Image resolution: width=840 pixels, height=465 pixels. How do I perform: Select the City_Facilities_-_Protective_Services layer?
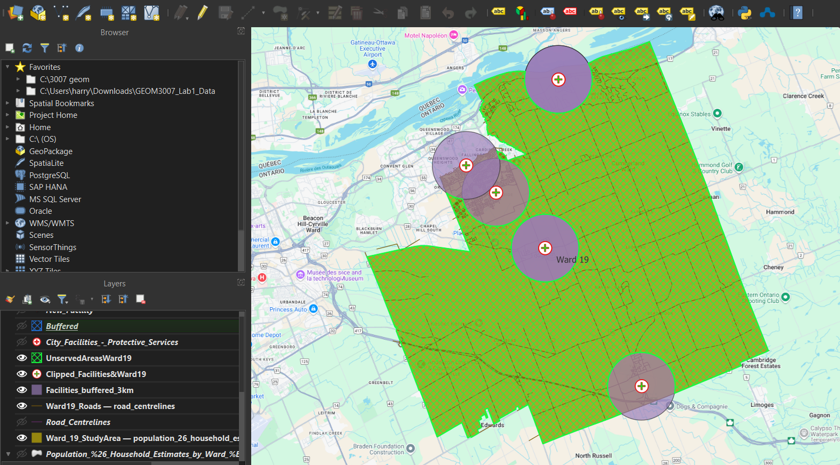(112, 342)
